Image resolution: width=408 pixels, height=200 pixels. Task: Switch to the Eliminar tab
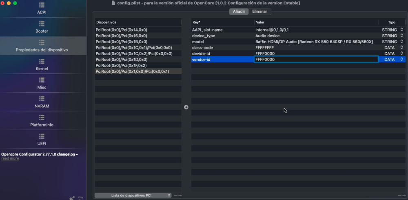259,11
